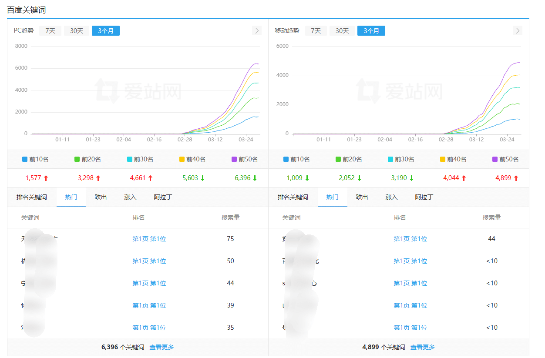
Task: Select 30天 range for mobile trend
Action: point(342,31)
